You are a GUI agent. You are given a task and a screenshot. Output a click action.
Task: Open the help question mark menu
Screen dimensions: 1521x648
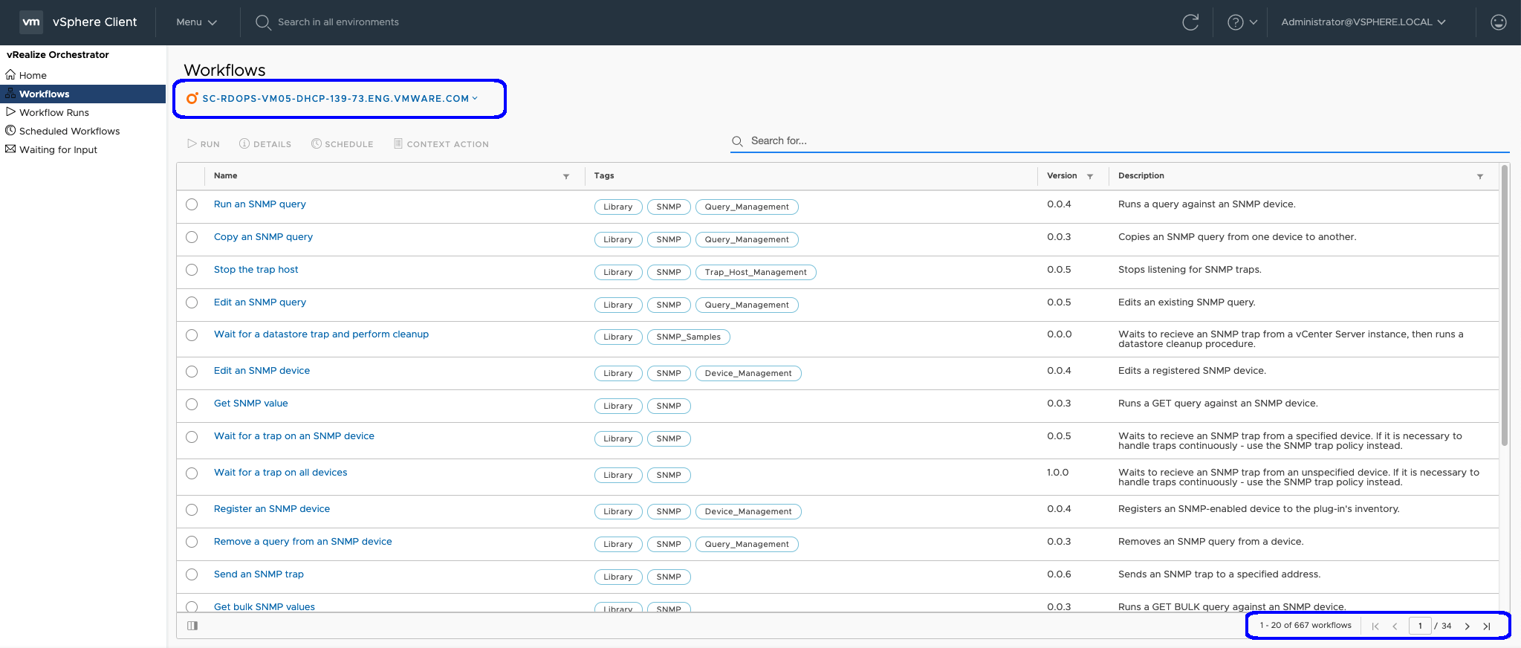coord(1242,22)
